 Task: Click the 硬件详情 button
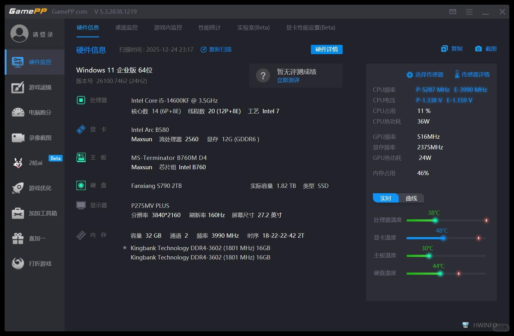pyautogui.click(x=326, y=50)
